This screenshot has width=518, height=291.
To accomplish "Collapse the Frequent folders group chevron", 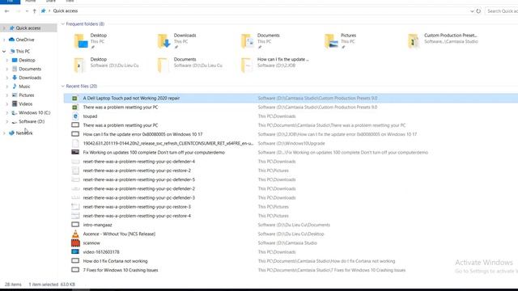I will pyautogui.click(x=63, y=24).
